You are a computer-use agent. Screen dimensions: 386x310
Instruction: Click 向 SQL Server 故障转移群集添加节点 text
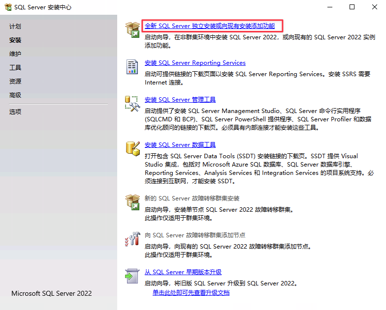(195, 235)
